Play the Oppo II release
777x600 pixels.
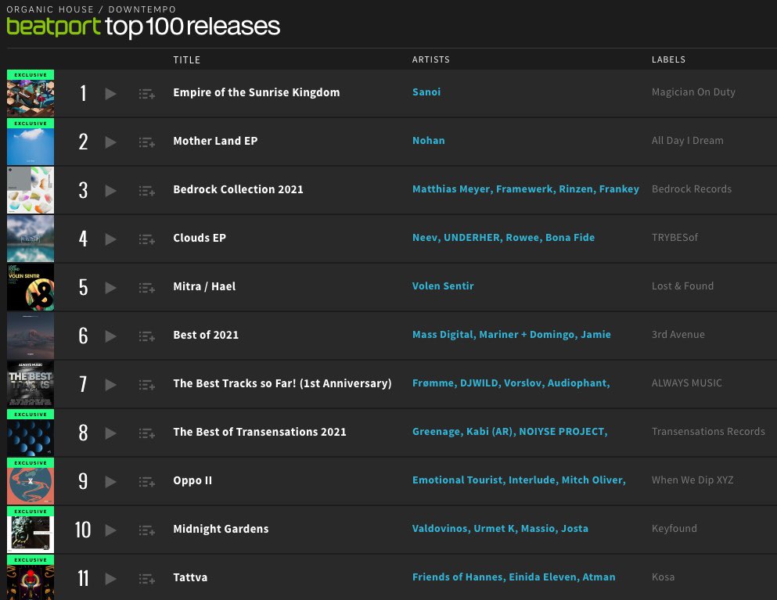click(110, 482)
